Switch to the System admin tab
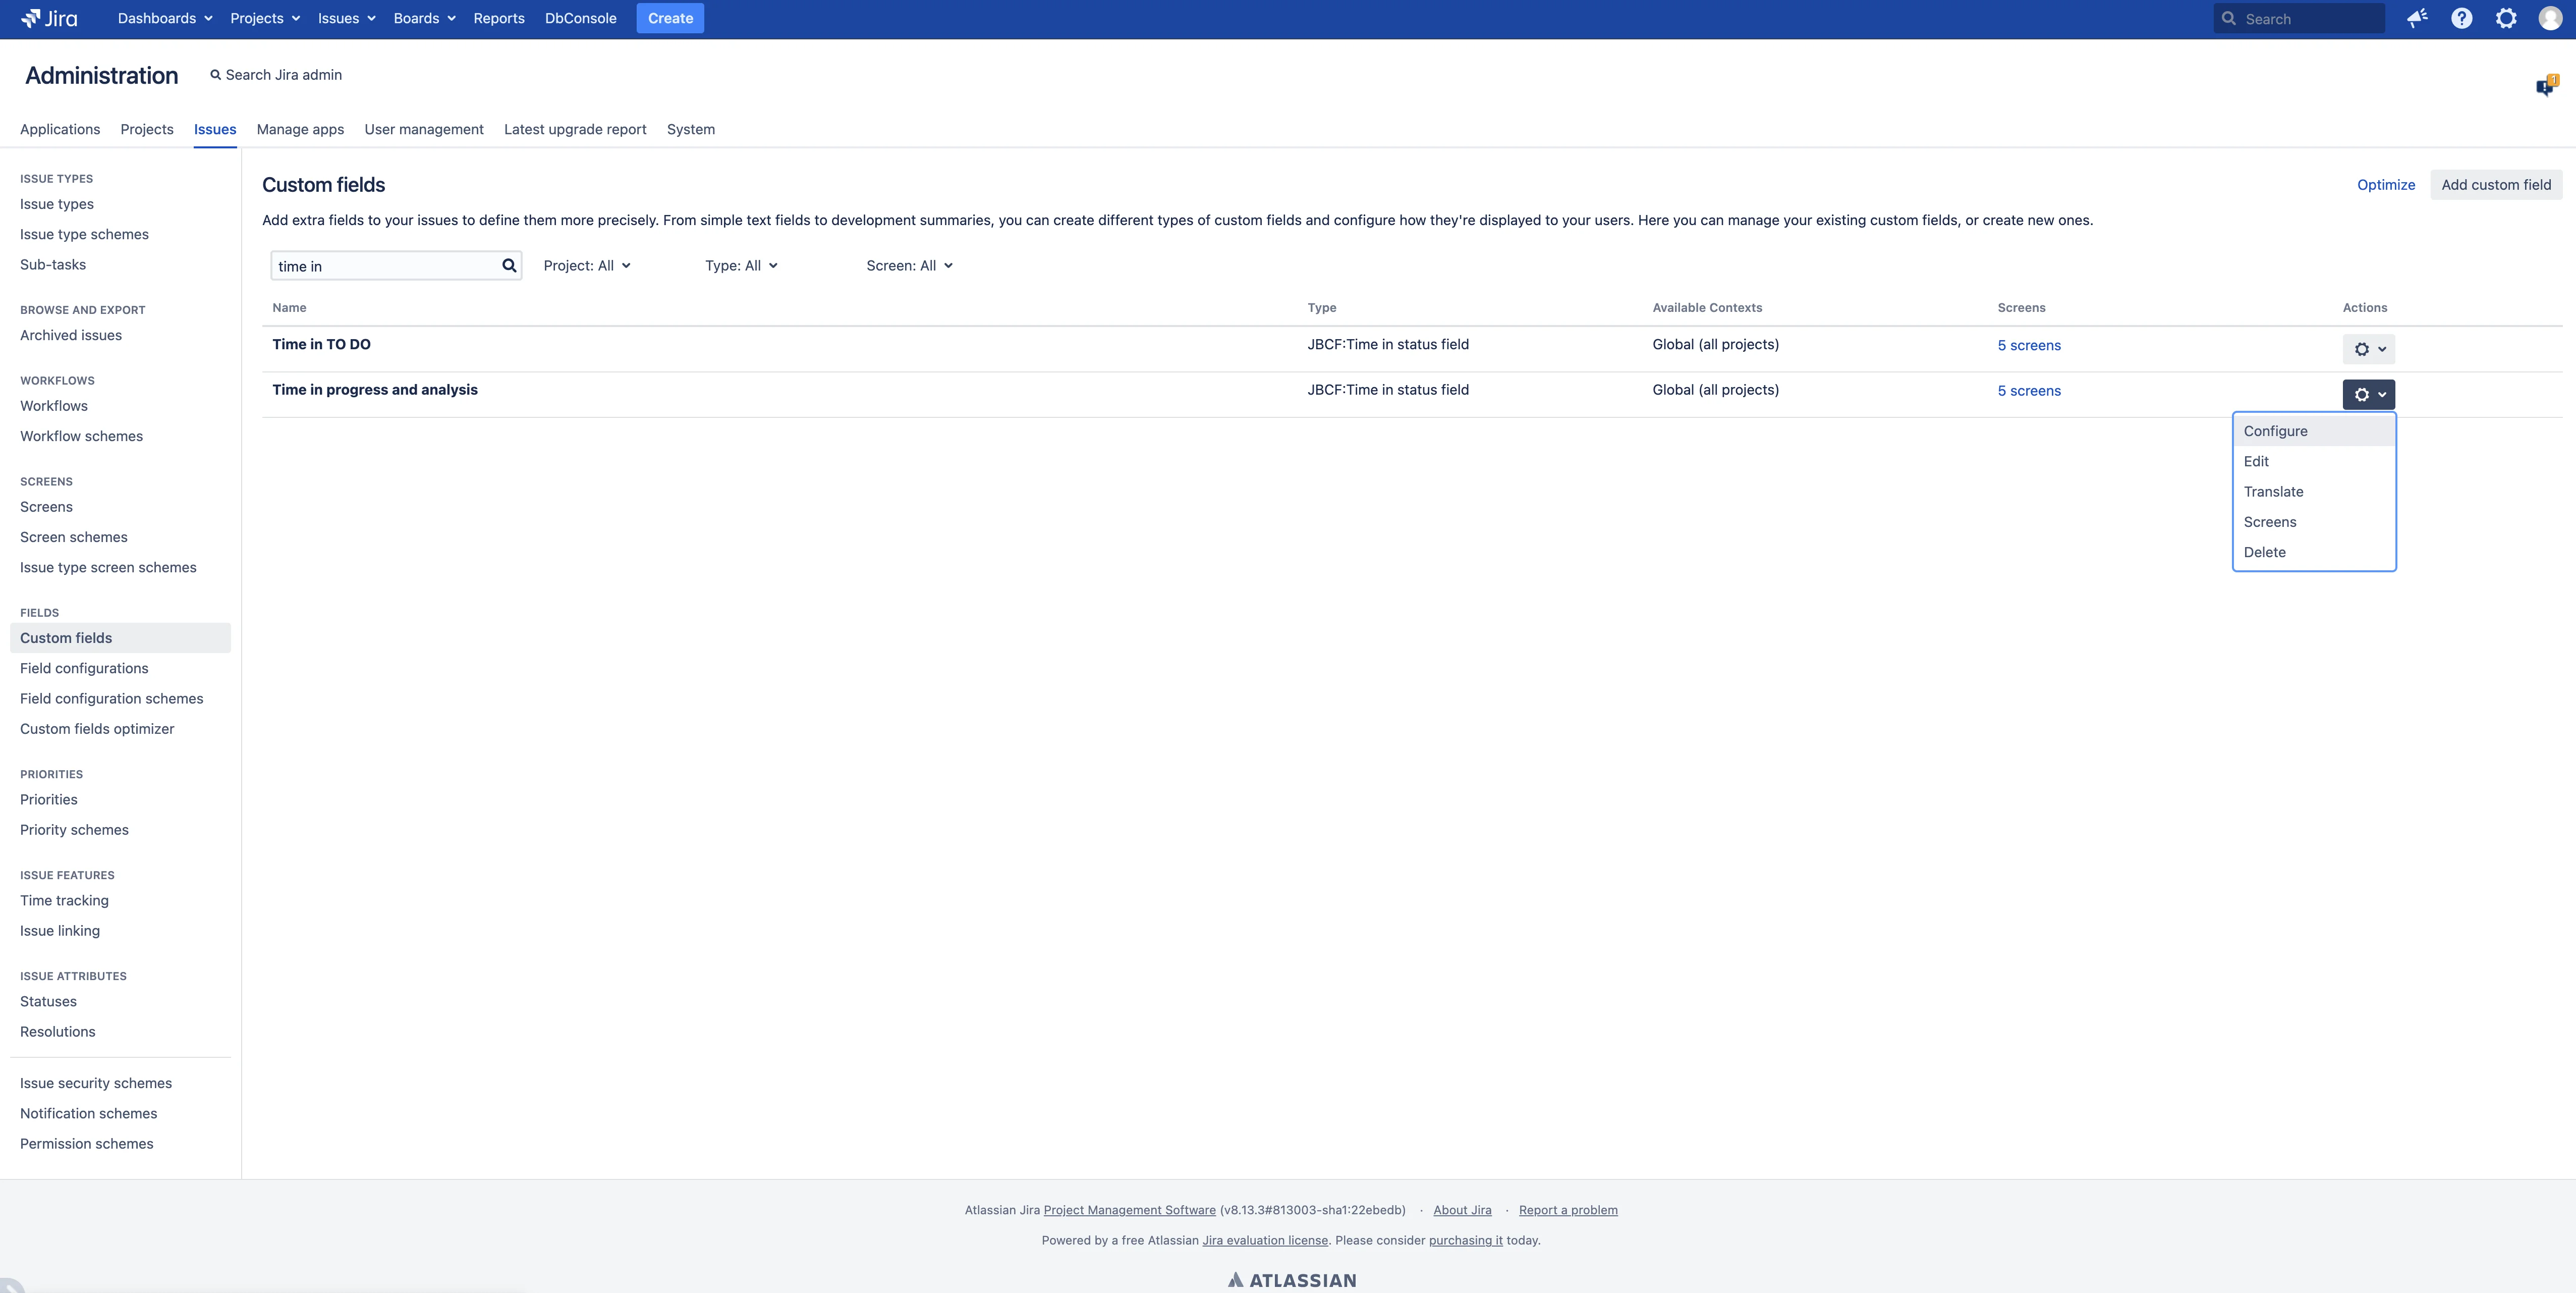The image size is (2576, 1293). [691, 129]
